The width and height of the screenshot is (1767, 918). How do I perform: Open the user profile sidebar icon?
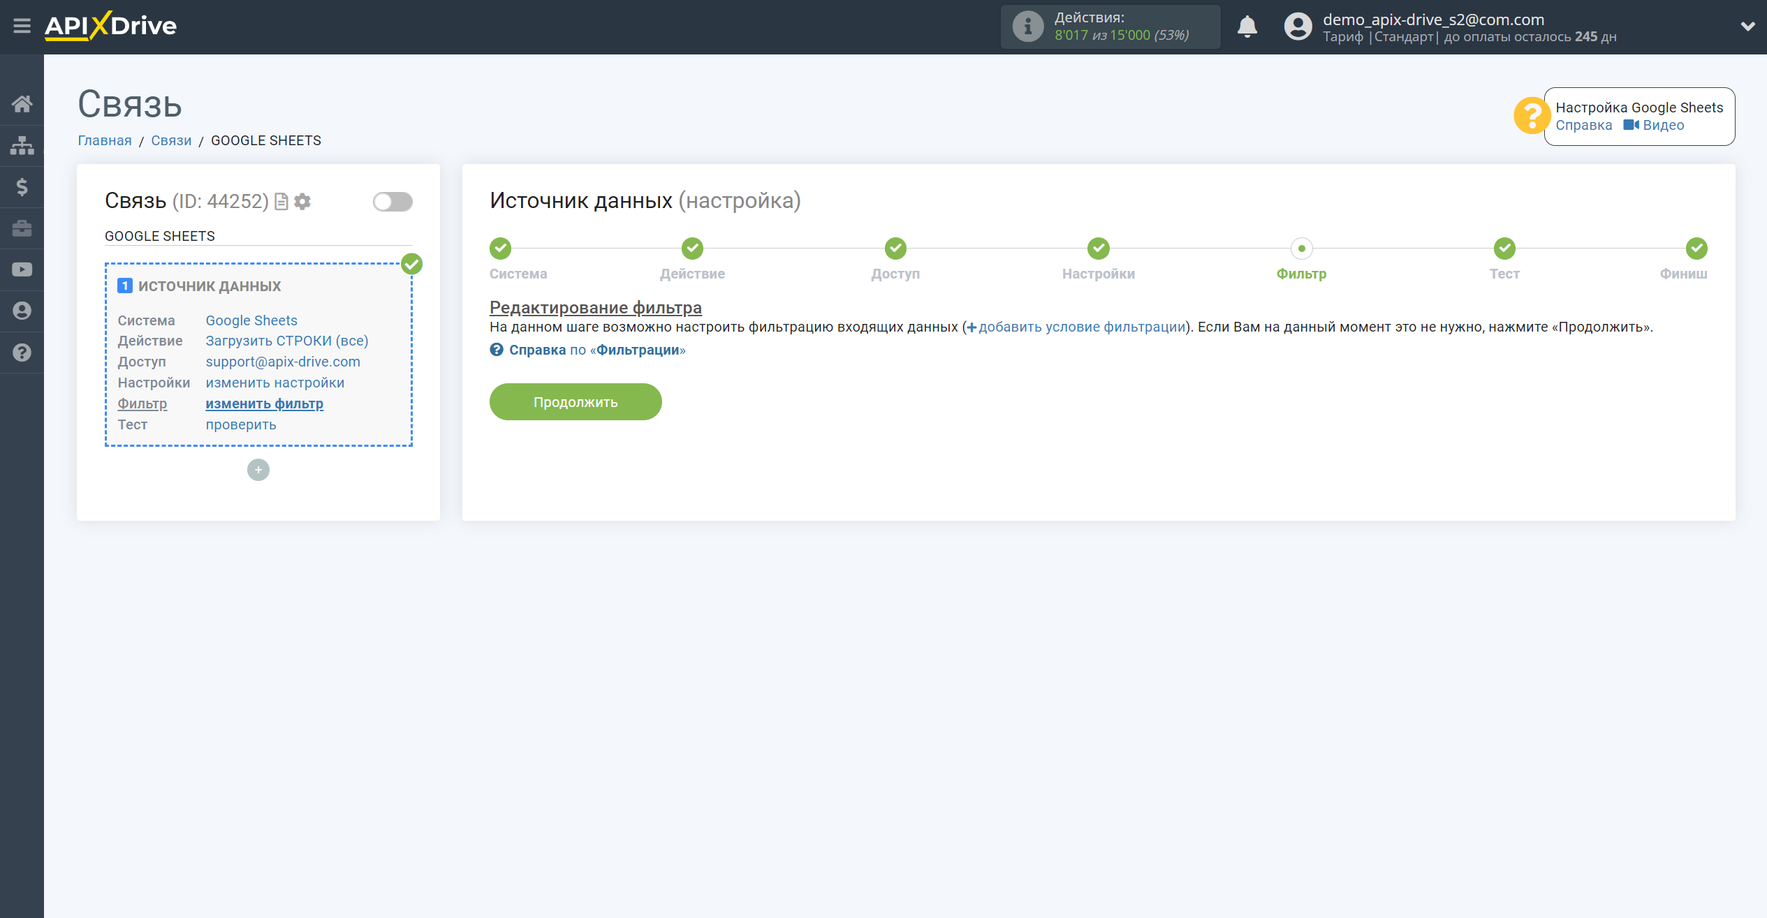tap(22, 311)
